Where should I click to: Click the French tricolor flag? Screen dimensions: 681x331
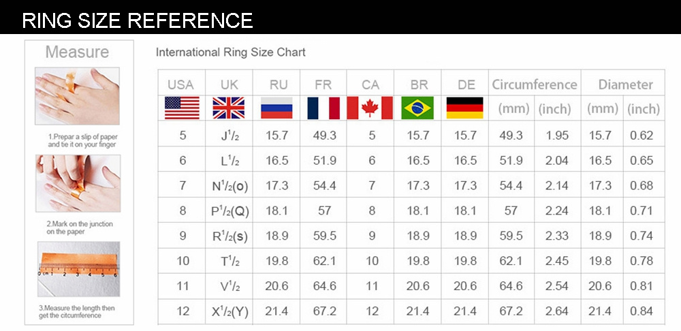[323, 108]
